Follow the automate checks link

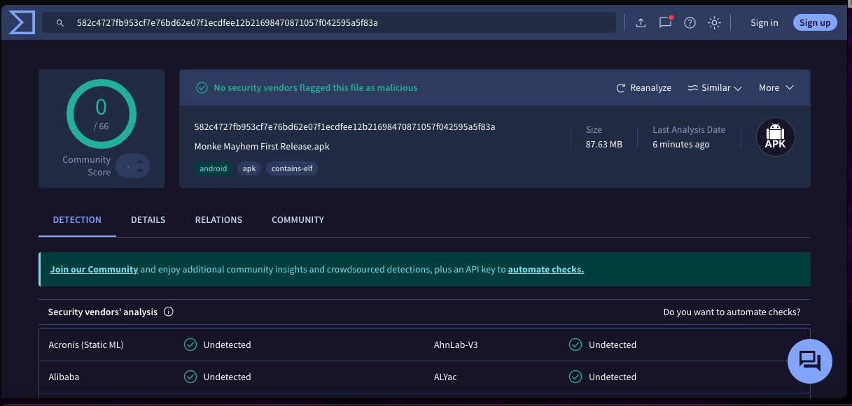tap(545, 270)
